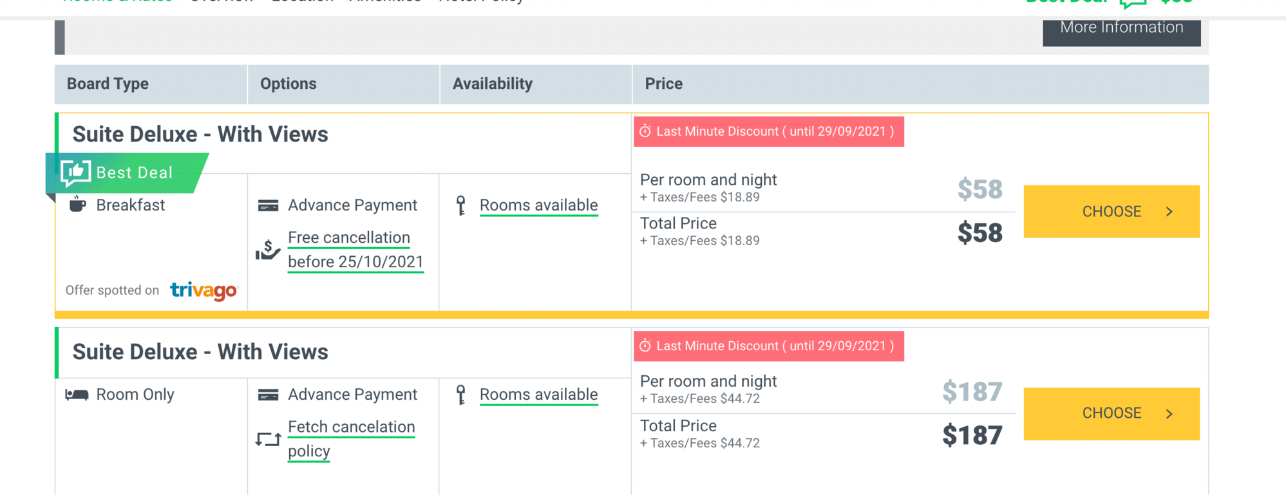Click the Breakfast coffee cup icon
Screen dimensions: 1286x495
[x=77, y=204]
